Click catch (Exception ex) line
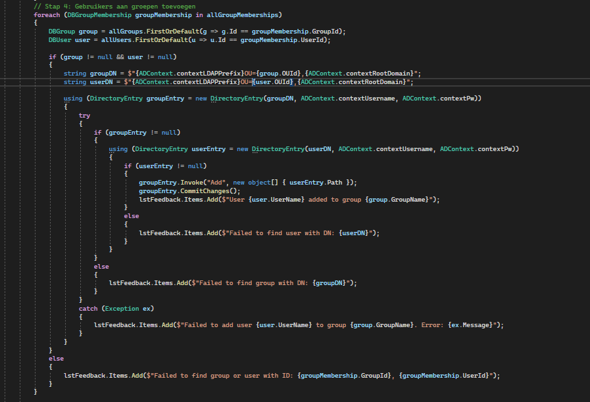Screen dimensions: 590x402 pyautogui.click(x=116, y=309)
